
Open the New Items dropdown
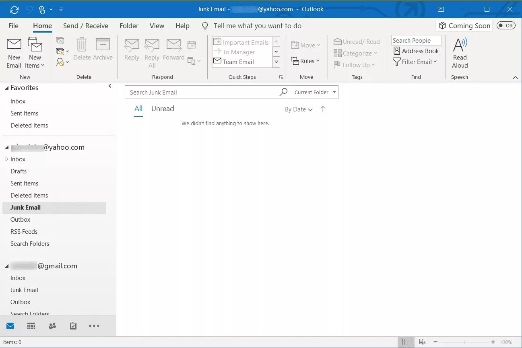click(x=35, y=54)
